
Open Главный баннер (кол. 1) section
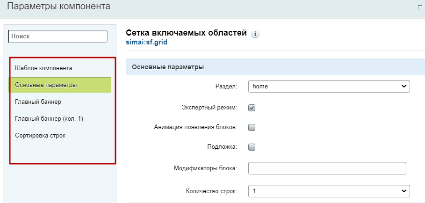click(49, 118)
